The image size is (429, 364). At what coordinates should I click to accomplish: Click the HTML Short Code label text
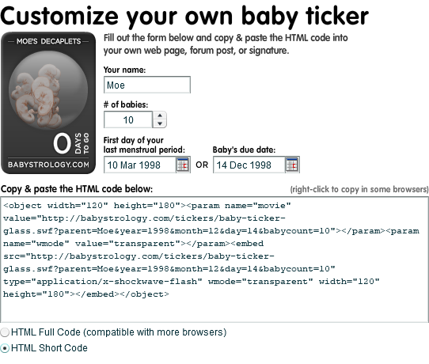pos(49,348)
